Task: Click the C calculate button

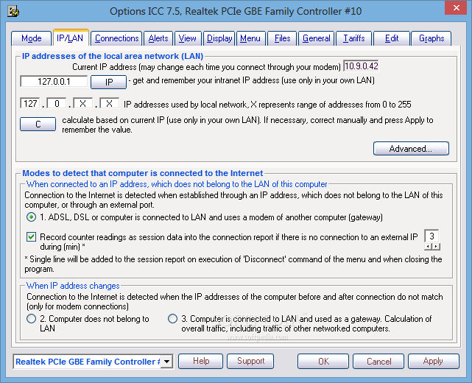Action: click(38, 124)
